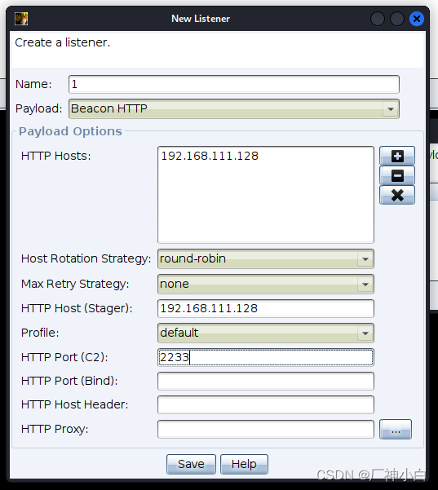Click the Cobalt Strike window icon
Viewport: 438px width, 490px height.
[x=21, y=19]
